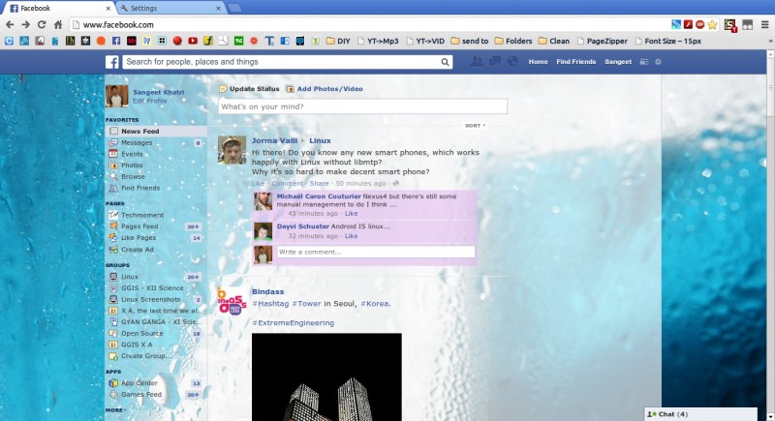Open the messages icon in header

pyautogui.click(x=495, y=61)
